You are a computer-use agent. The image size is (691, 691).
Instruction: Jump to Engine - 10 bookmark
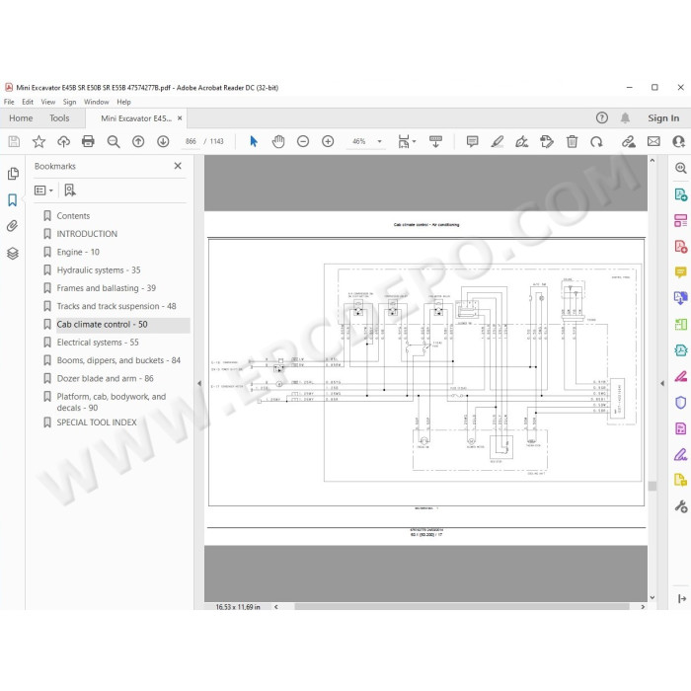[x=78, y=252]
